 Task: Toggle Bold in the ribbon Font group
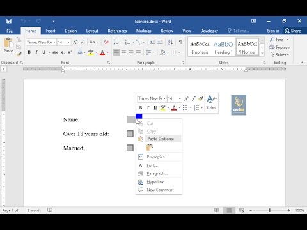(29, 52)
